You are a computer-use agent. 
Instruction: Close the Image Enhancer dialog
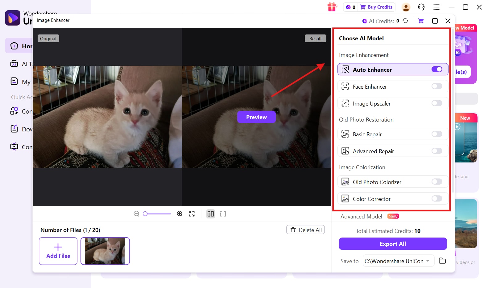(x=448, y=21)
